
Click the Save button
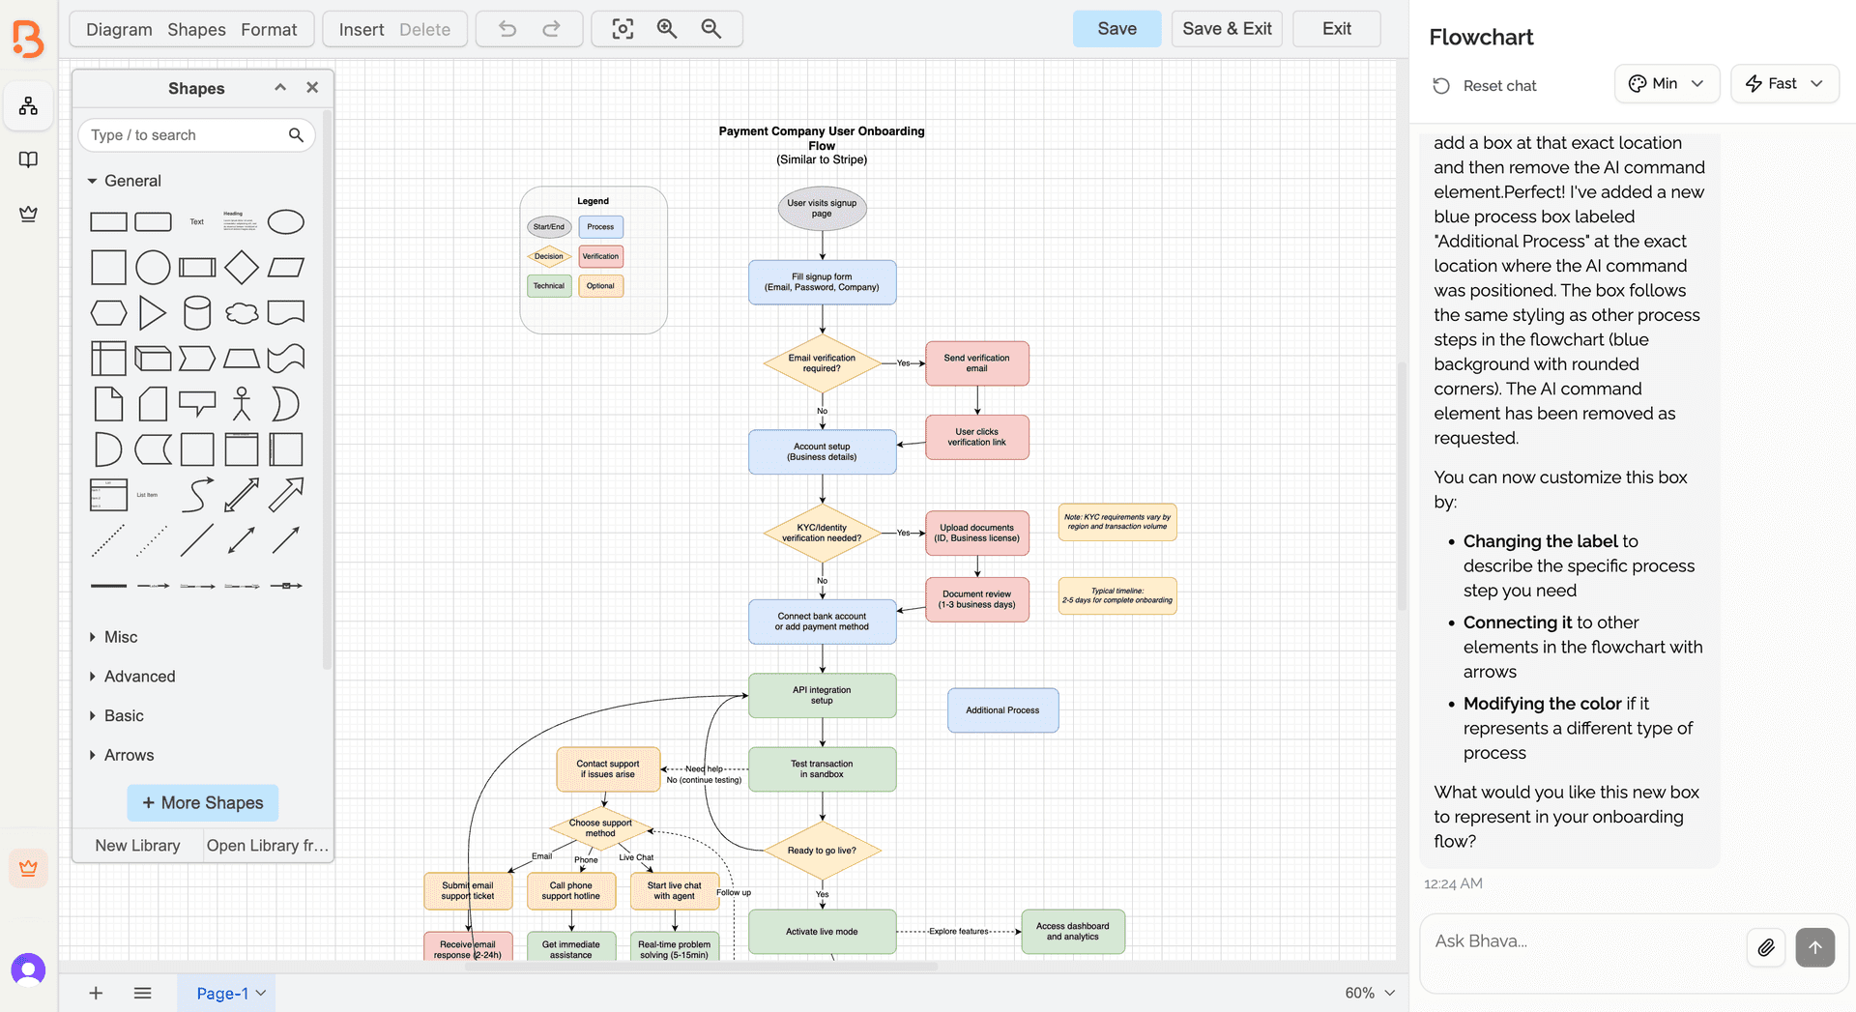coord(1116,29)
